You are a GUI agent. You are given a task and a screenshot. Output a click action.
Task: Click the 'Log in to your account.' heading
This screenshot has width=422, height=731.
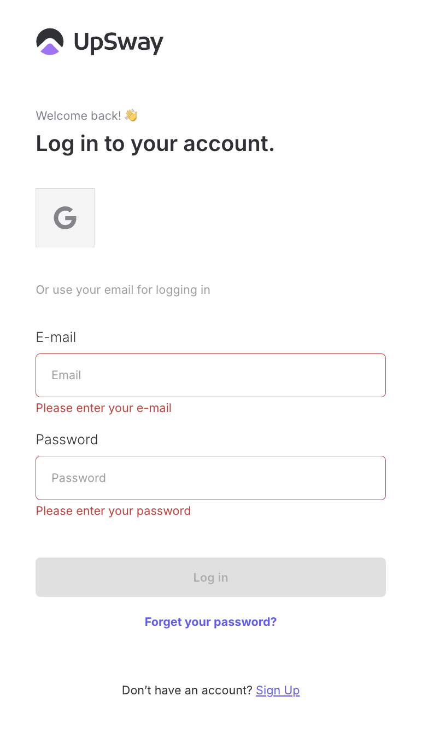click(155, 144)
